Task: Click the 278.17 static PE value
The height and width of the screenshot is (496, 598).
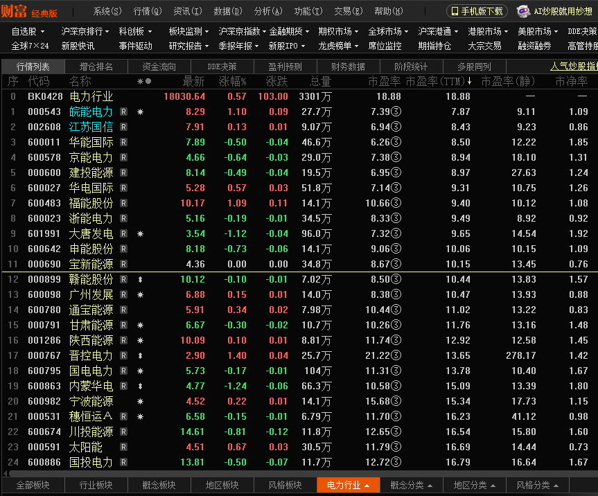Action: coord(521,355)
